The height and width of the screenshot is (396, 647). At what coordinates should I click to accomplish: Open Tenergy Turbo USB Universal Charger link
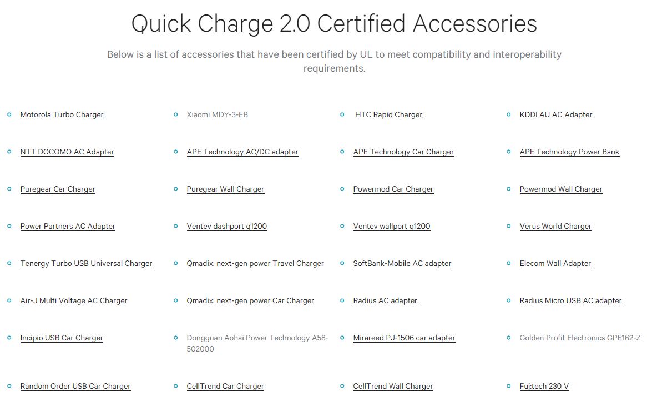[x=86, y=263]
